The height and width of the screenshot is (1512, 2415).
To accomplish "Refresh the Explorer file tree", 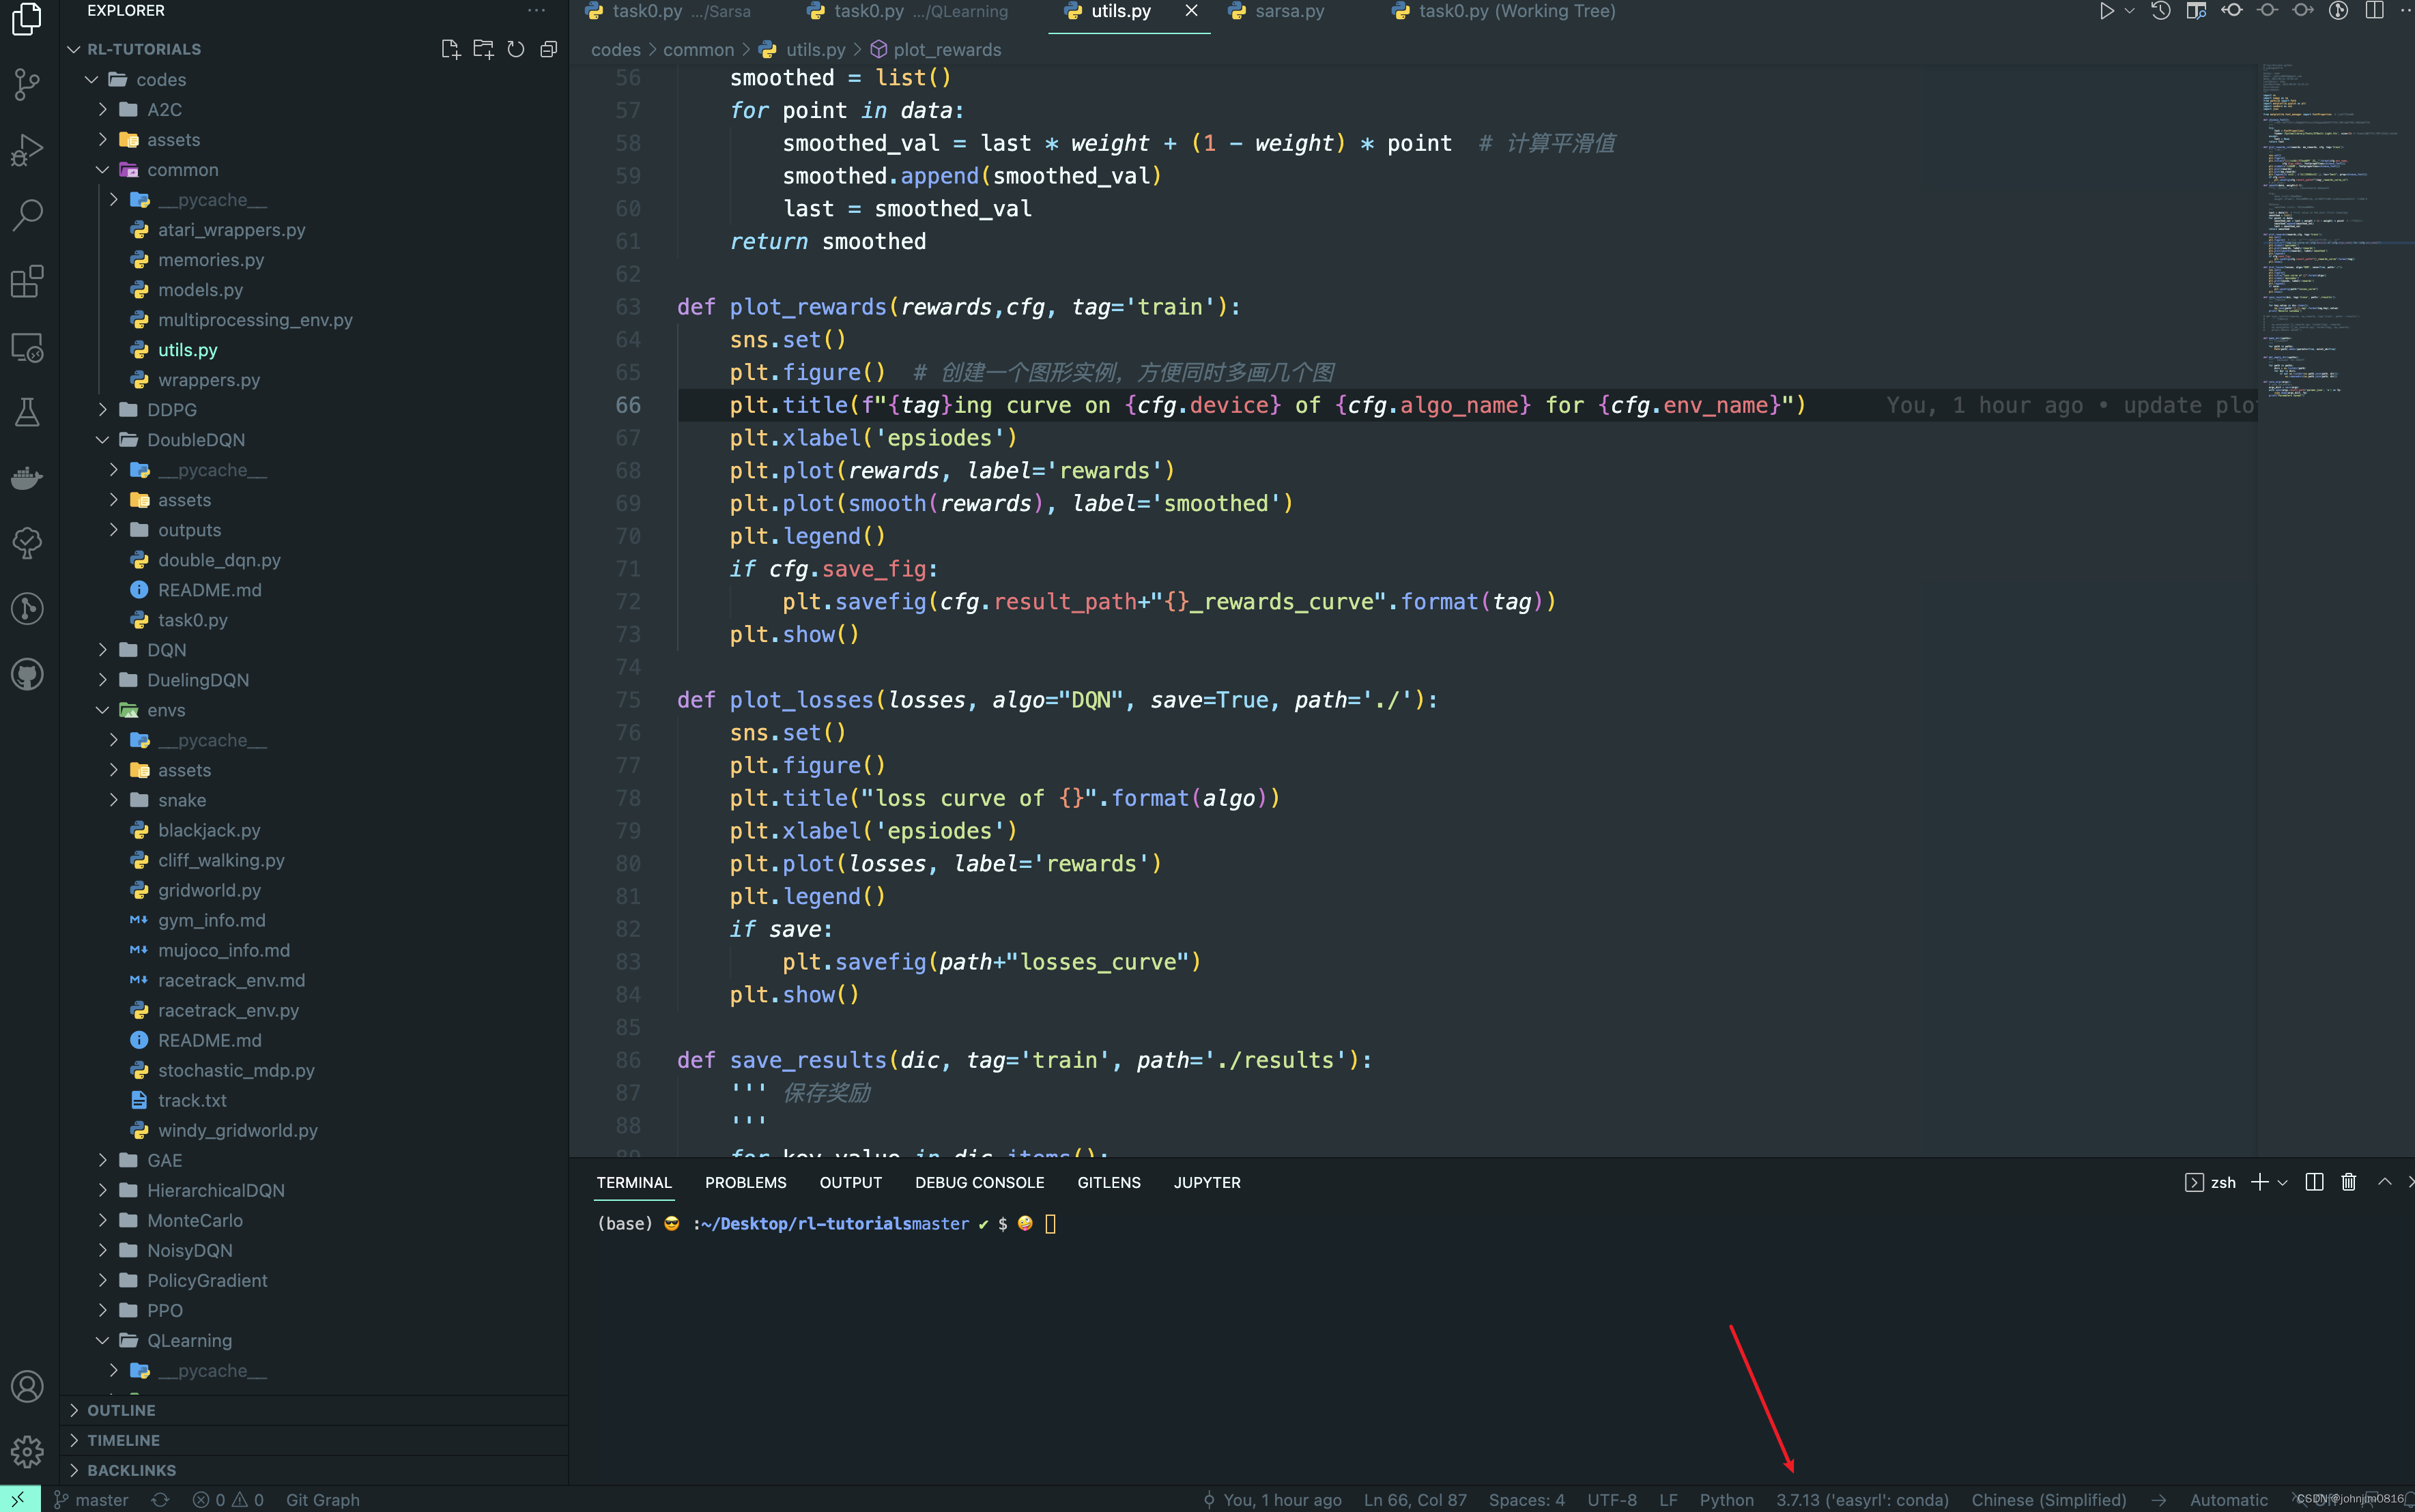I will tap(515, 49).
